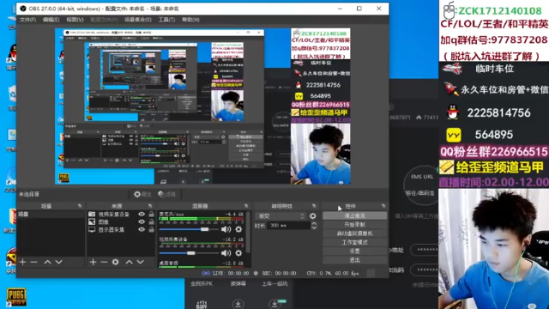Pop out the 转场特效 dock panel
This screenshot has height=309, width=549.
coord(314,206)
